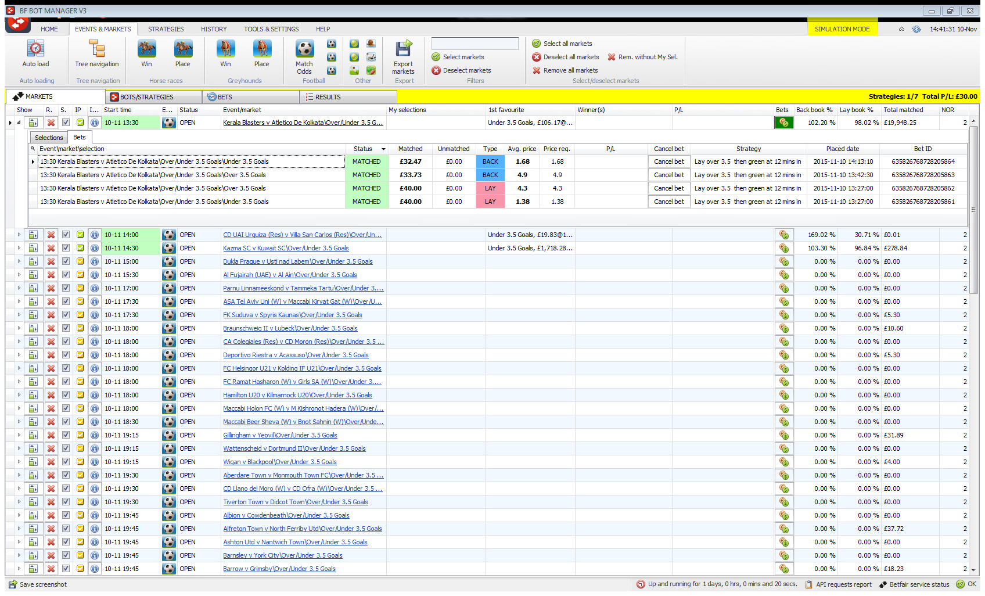Click bets coin icon for Wattenscheid row

tap(783, 448)
